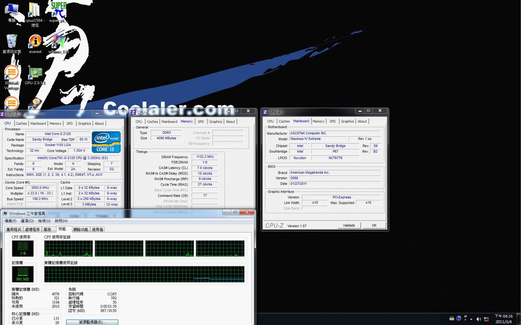Screen dimensions: 521x325
Task: Click the Intel Core i3 logo in CPU-Z
Action: click(106, 142)
